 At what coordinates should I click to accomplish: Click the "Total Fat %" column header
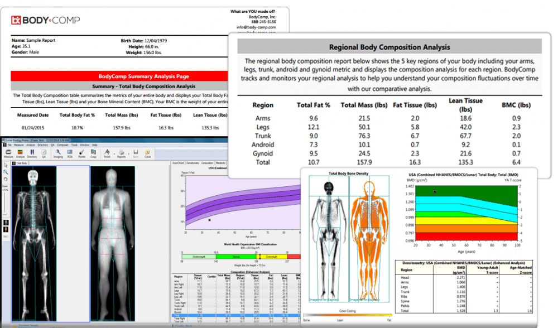(x=314, y=105)
